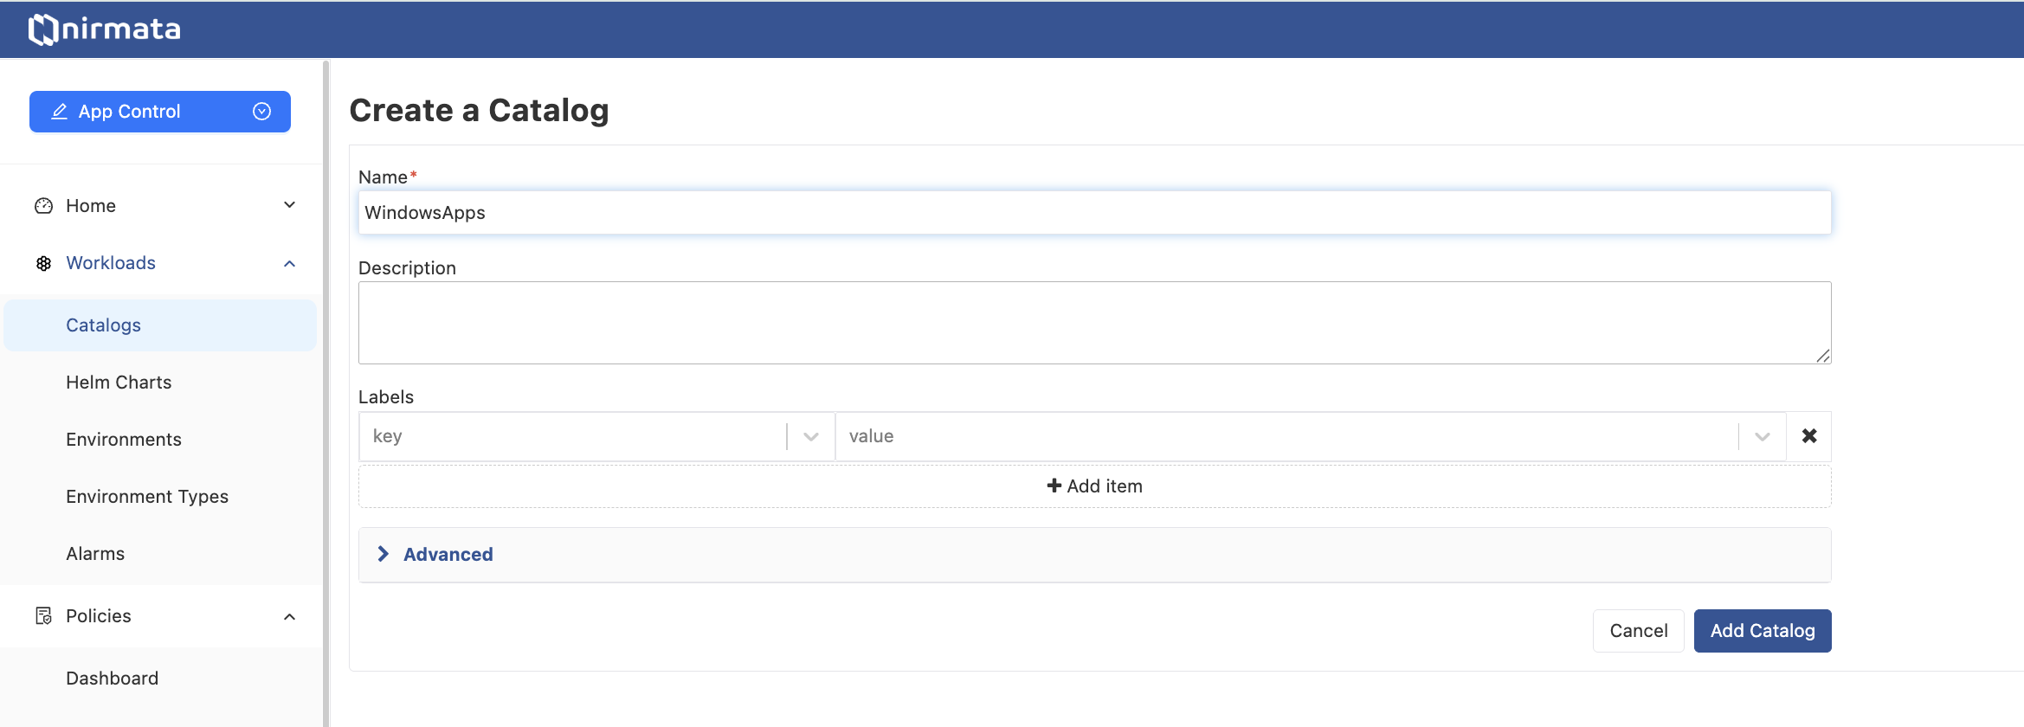The width and height of the screenshot is (2024, 727).
Task: Remove the label row with X icon
Action: coord(1809,436)
